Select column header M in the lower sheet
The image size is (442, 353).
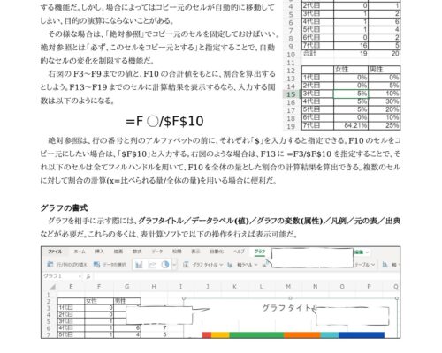[288, 287]
